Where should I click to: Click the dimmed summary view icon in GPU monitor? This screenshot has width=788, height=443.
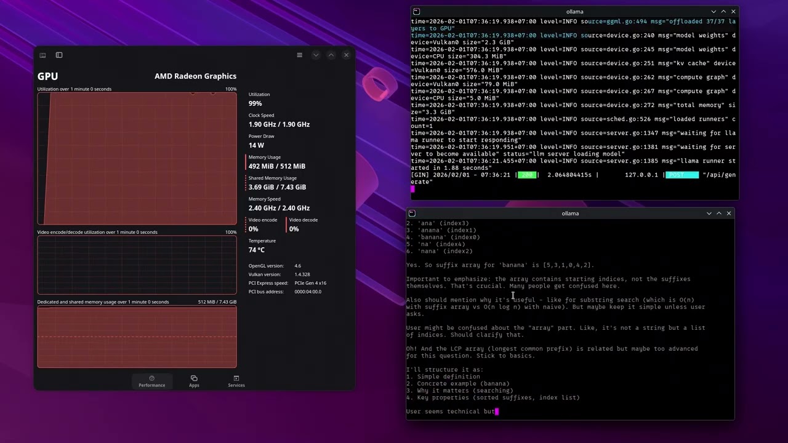[x=42, y=55]
